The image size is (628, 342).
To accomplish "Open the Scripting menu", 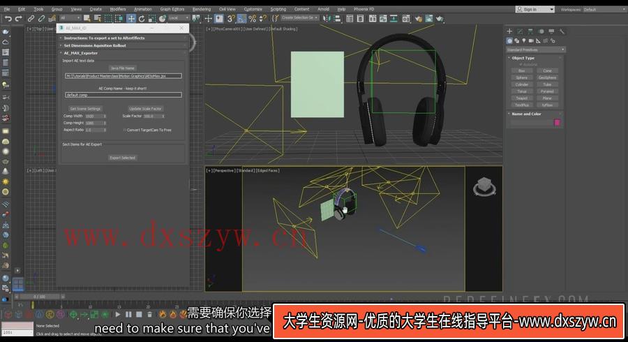I will point(278,9).
